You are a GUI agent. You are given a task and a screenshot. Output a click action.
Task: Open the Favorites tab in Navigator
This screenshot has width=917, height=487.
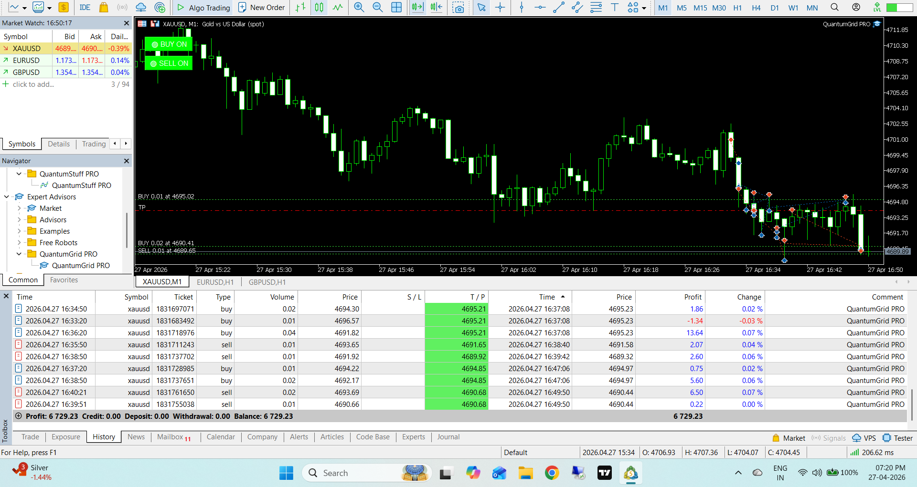click(x=64, y=280)
